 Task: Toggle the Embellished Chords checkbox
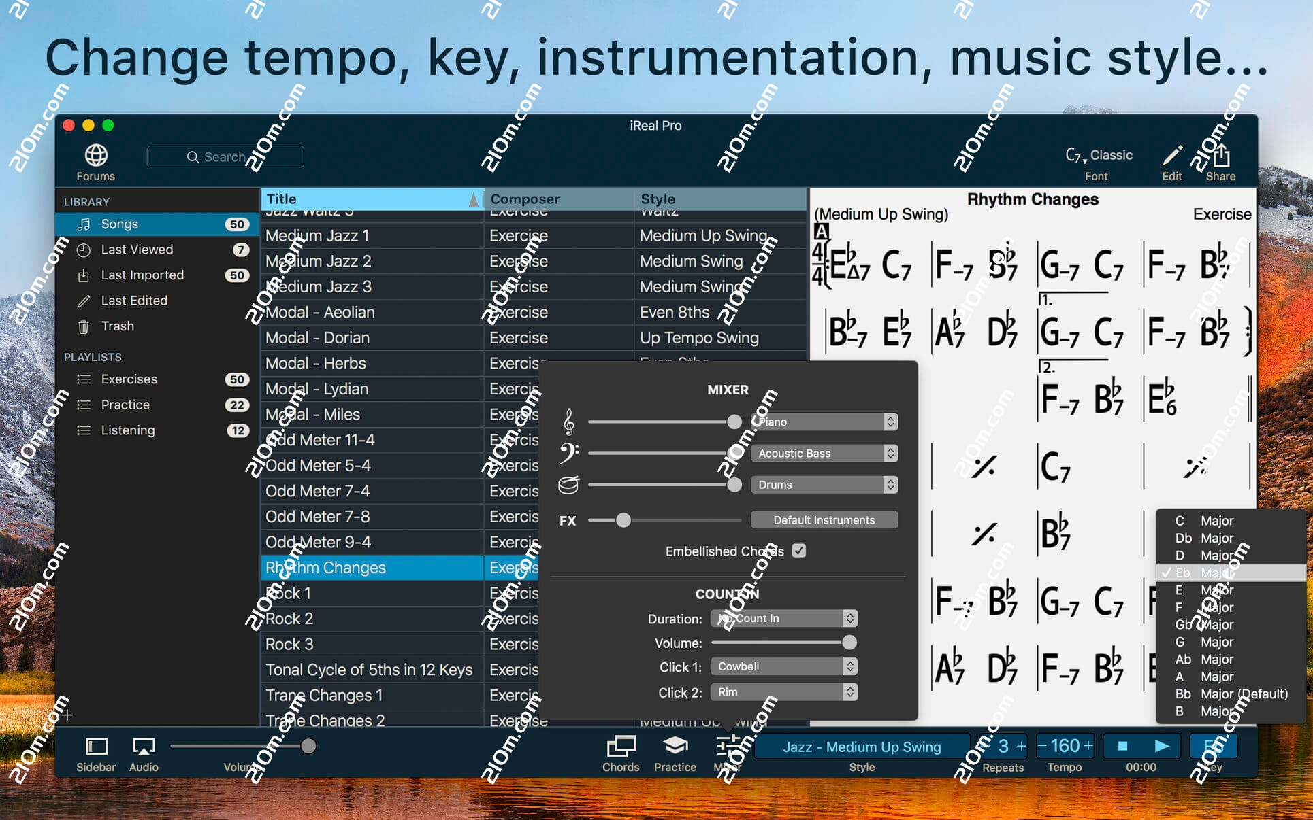798,551
